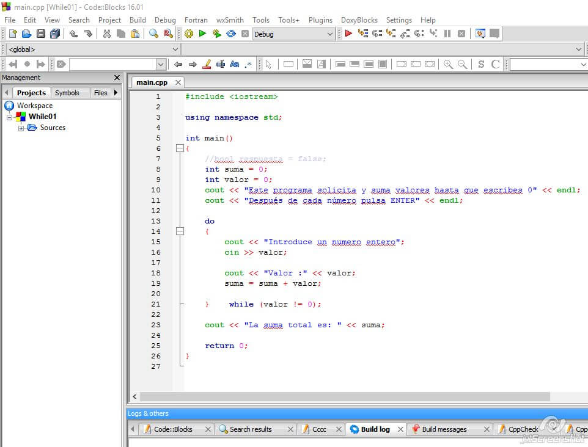This screenshot has width=588, height=447.
Task: Open the Debugging windows icon
Action: pos(480,34)
